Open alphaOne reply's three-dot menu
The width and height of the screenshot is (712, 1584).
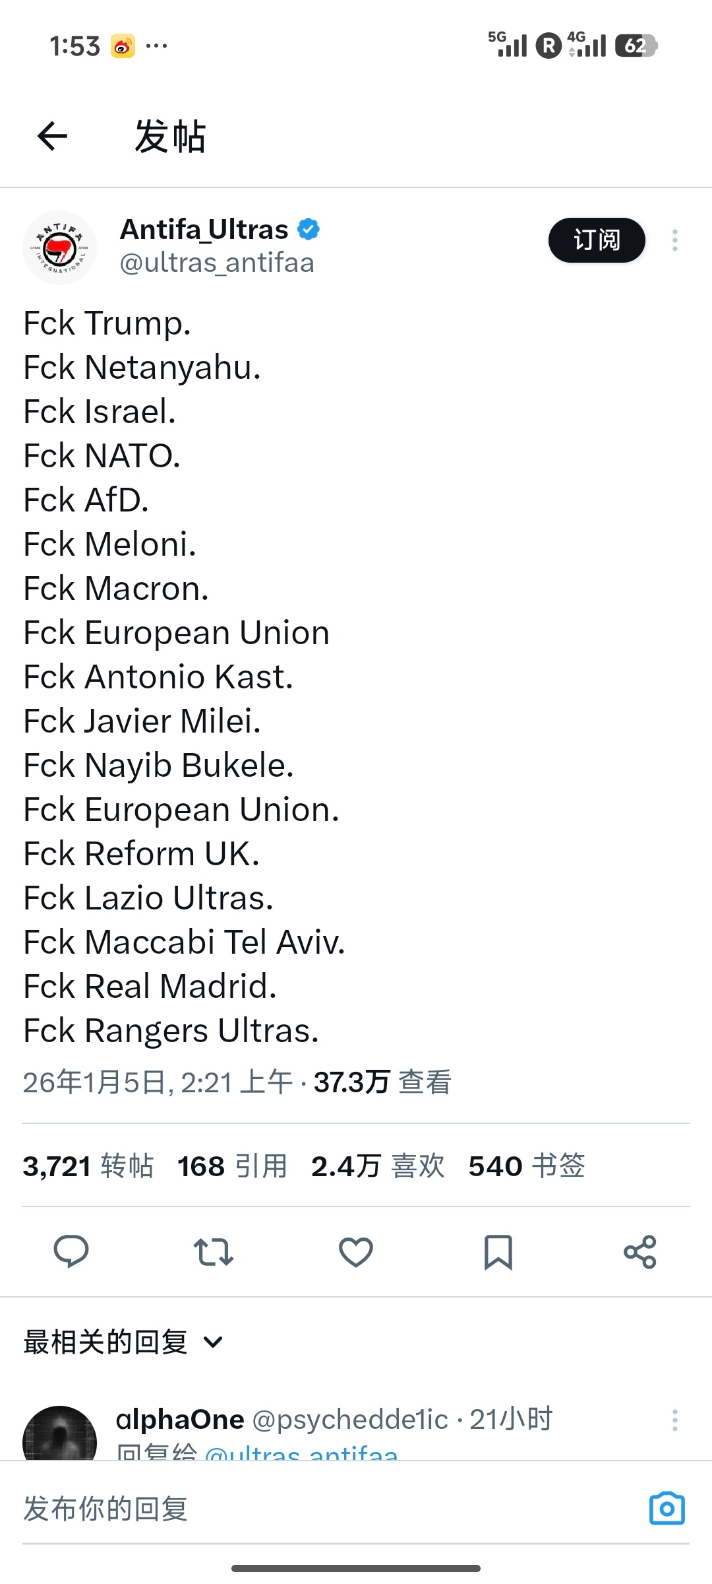click(x=674, y=1420)
